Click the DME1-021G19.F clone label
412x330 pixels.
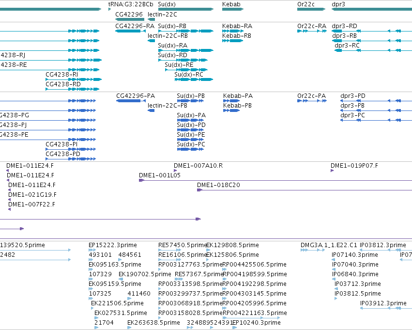(32, 195)
